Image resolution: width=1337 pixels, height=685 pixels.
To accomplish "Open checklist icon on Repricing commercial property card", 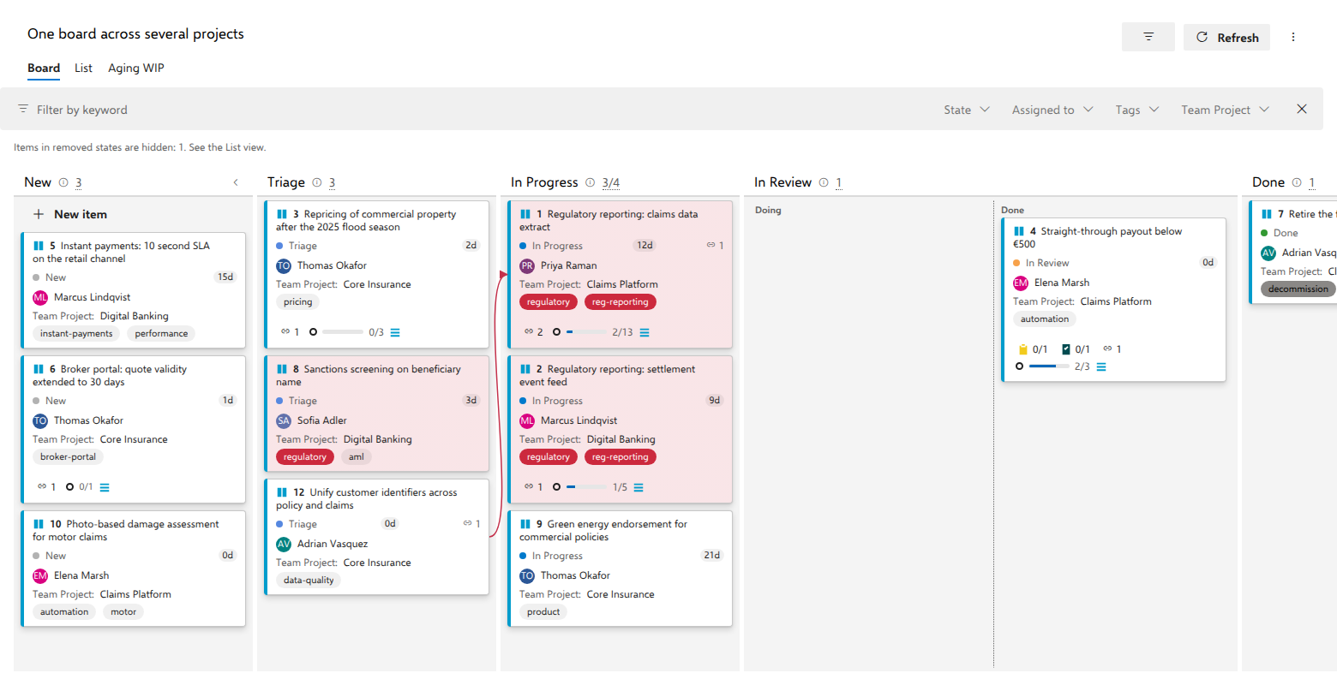I will (395, 332).
